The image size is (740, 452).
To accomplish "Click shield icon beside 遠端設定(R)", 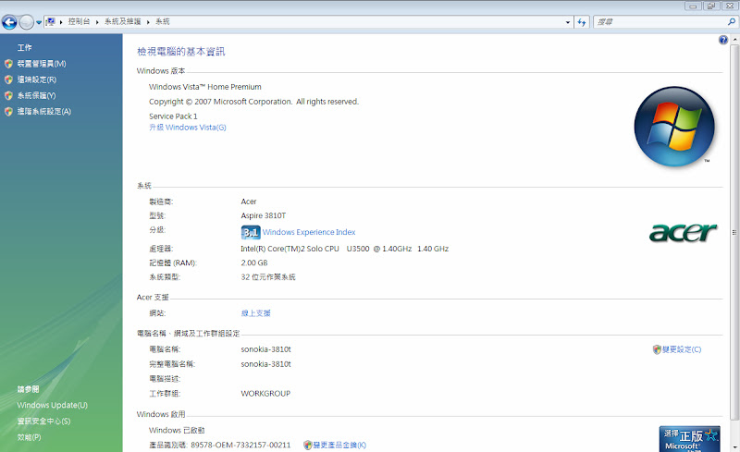I will click(x=8, y=79).
